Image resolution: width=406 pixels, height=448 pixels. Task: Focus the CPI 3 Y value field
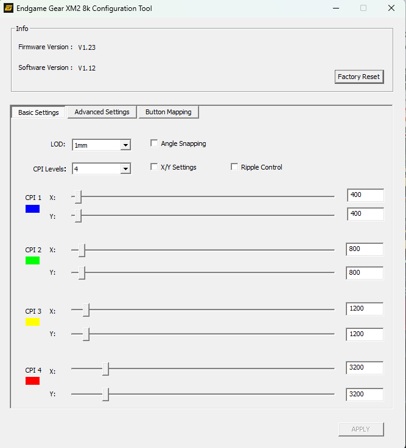click(x=365, y=334)
